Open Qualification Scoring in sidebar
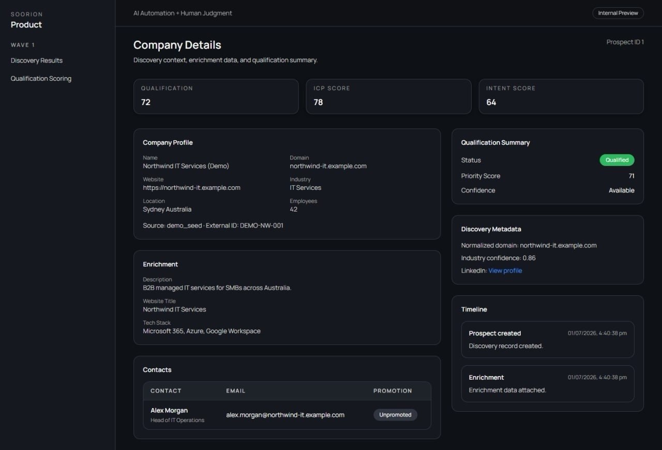Image resolution: width=662 pixels, height=450 pixels. tap(41, 79)
